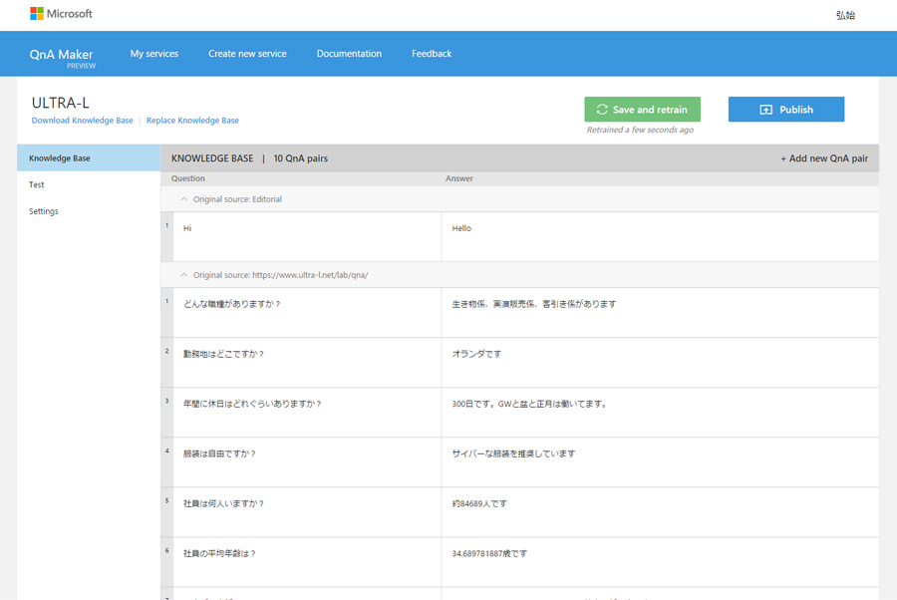The height and width of the screenshot is (600, 897).
Task: Open the Documentation page
Action: (x=349, y=53)
